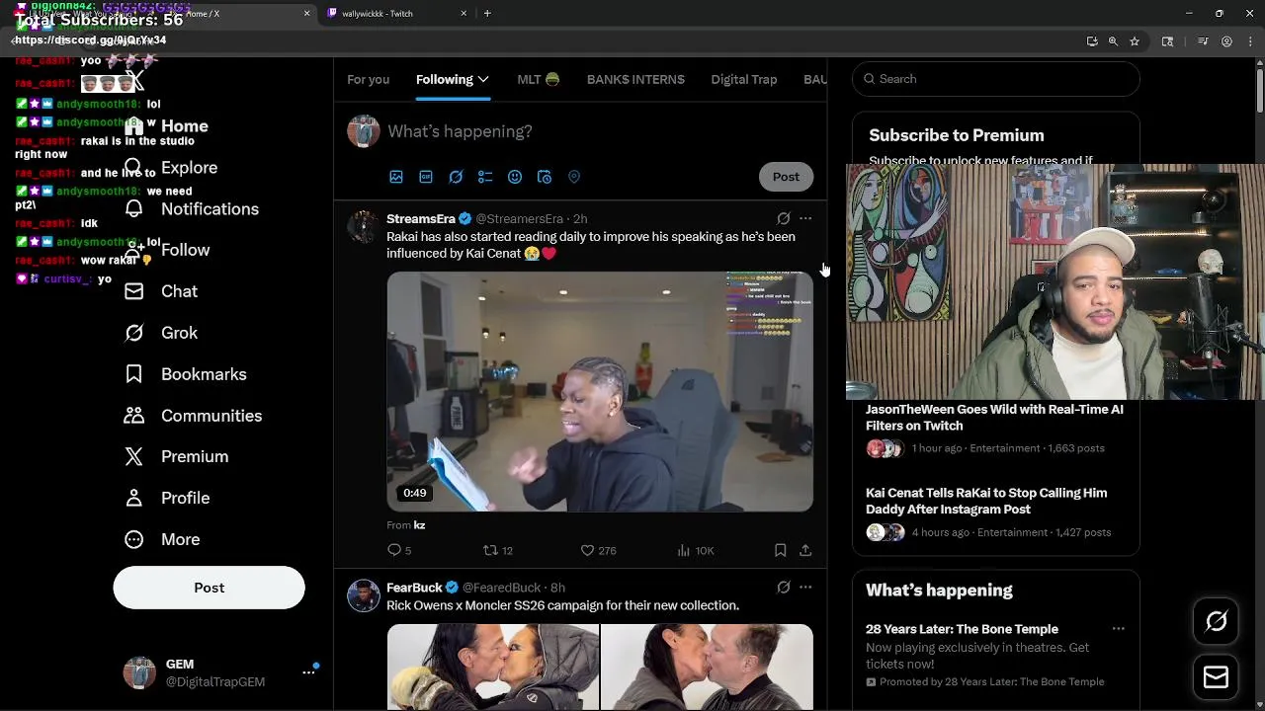Open more menu on FearBuck post
The image size is (1265, 711).
tap(805, 588)
